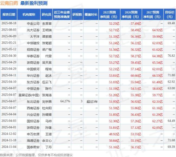Click date 2024-11-04
The image size is (176, 157).
pos(9,147)
